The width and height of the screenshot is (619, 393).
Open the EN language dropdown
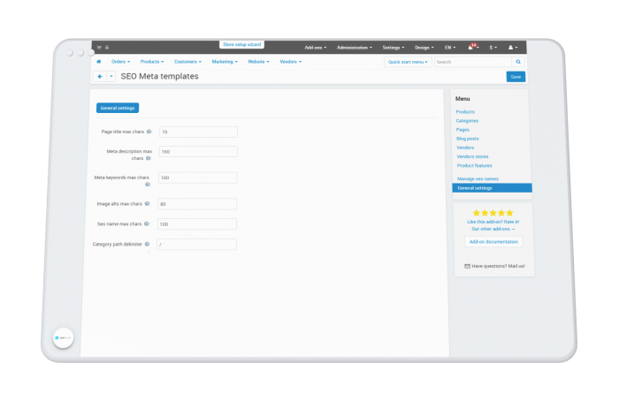coord(449,48)
